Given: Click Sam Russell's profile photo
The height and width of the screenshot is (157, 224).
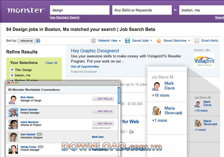Looking at the screenshot, I should [x=13, y=137].
